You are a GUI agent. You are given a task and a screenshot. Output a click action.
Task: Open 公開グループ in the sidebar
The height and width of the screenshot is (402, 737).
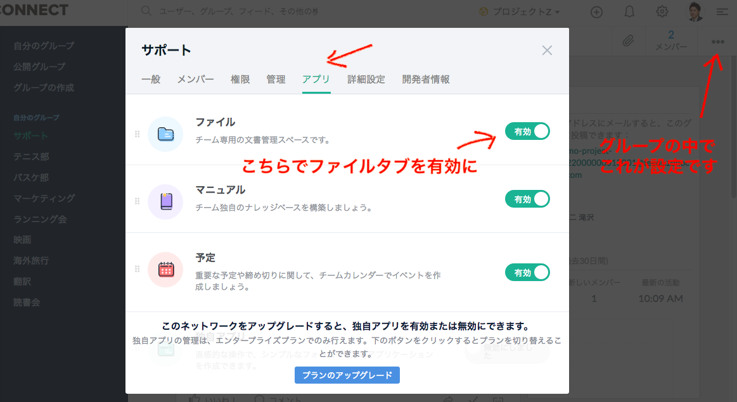coord(39,66)
